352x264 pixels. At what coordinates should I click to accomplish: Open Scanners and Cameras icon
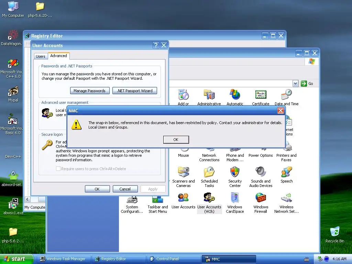(x=184, y=172)
